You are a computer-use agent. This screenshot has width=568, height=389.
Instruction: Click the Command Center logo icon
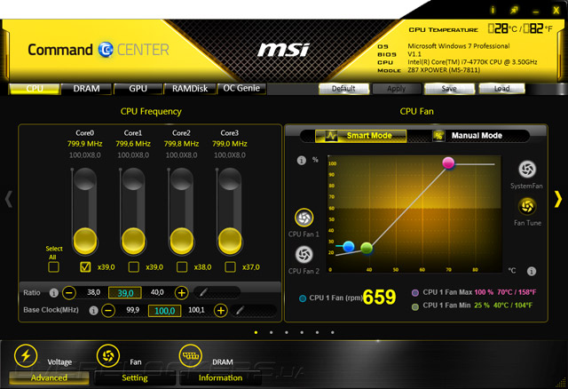tap(106, 50)
